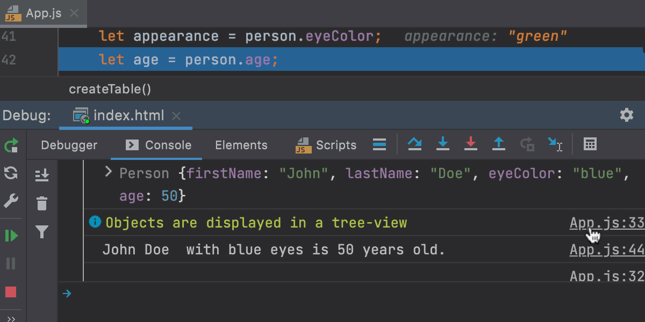Switch to the Elements tab
Screen dimensions: 645x322
click(241, 145)
